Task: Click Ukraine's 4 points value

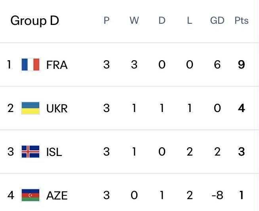Action: tap(241, 108)
